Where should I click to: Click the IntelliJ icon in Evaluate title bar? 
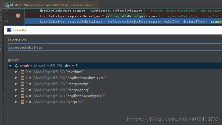9,30
